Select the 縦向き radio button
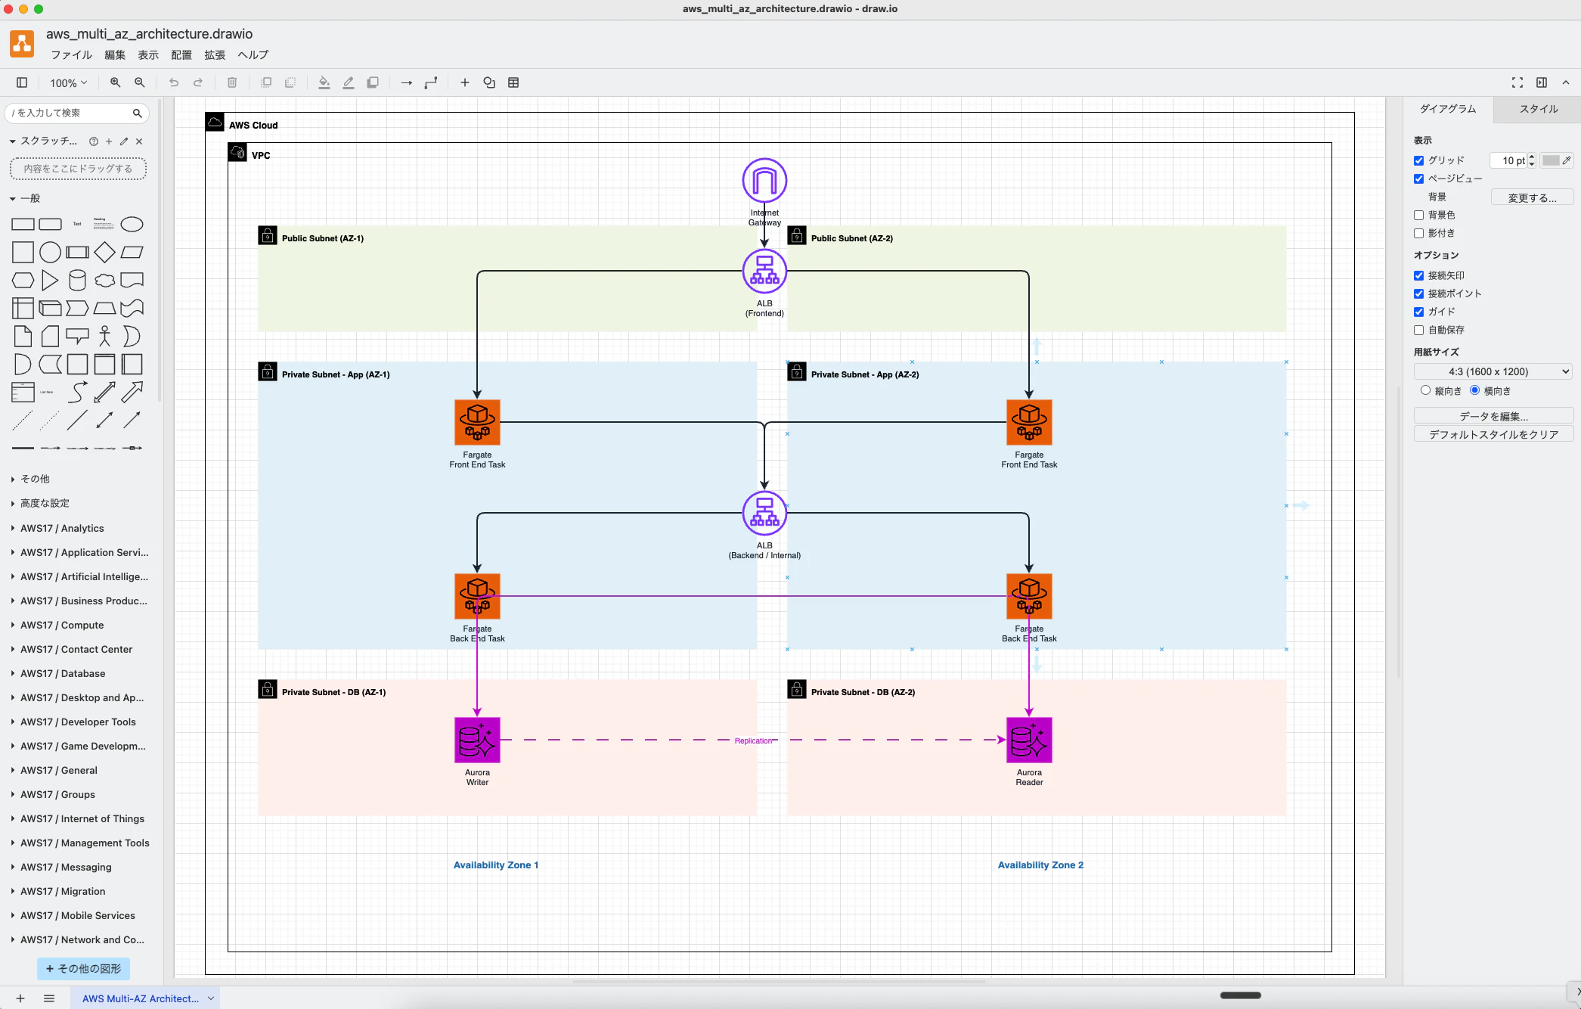Image resolution: width=1581 pixels, height=1009 pixels. tap(1425, 390)
